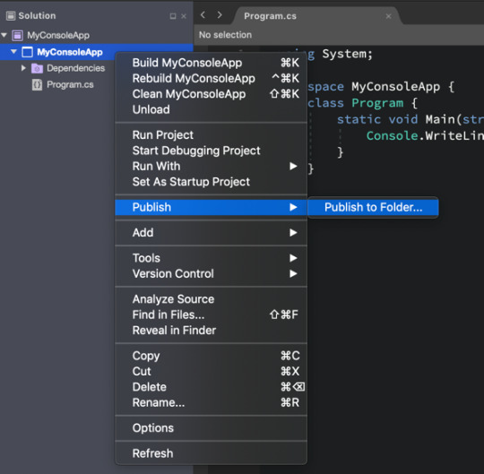484x474 pixels.
Task: Click the Solution panel dock icon
Action: [173, 16]
